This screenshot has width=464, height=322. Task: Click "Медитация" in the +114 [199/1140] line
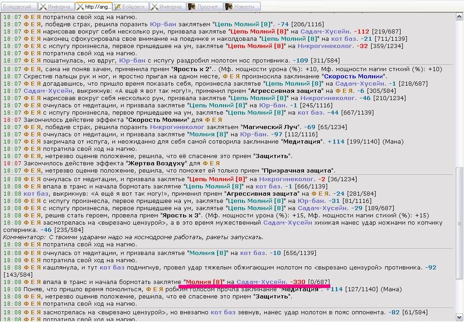pos(302,142)
